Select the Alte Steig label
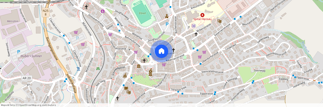Viewport: 323px width, 107px height. tap(101, 83)
